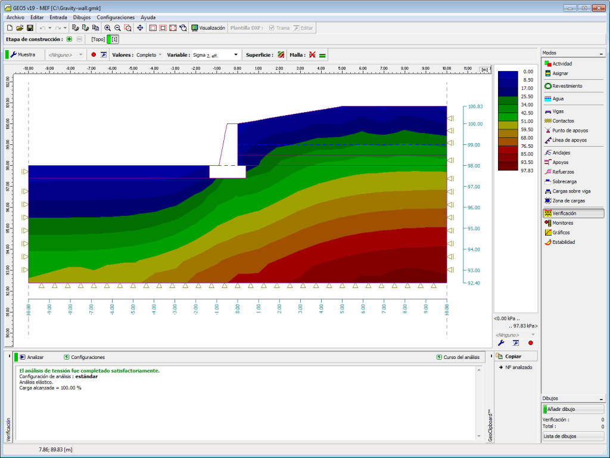The width and height of the screenshot is (610, 458).
Task: Click the save file icon
Action: click(29, 28)
